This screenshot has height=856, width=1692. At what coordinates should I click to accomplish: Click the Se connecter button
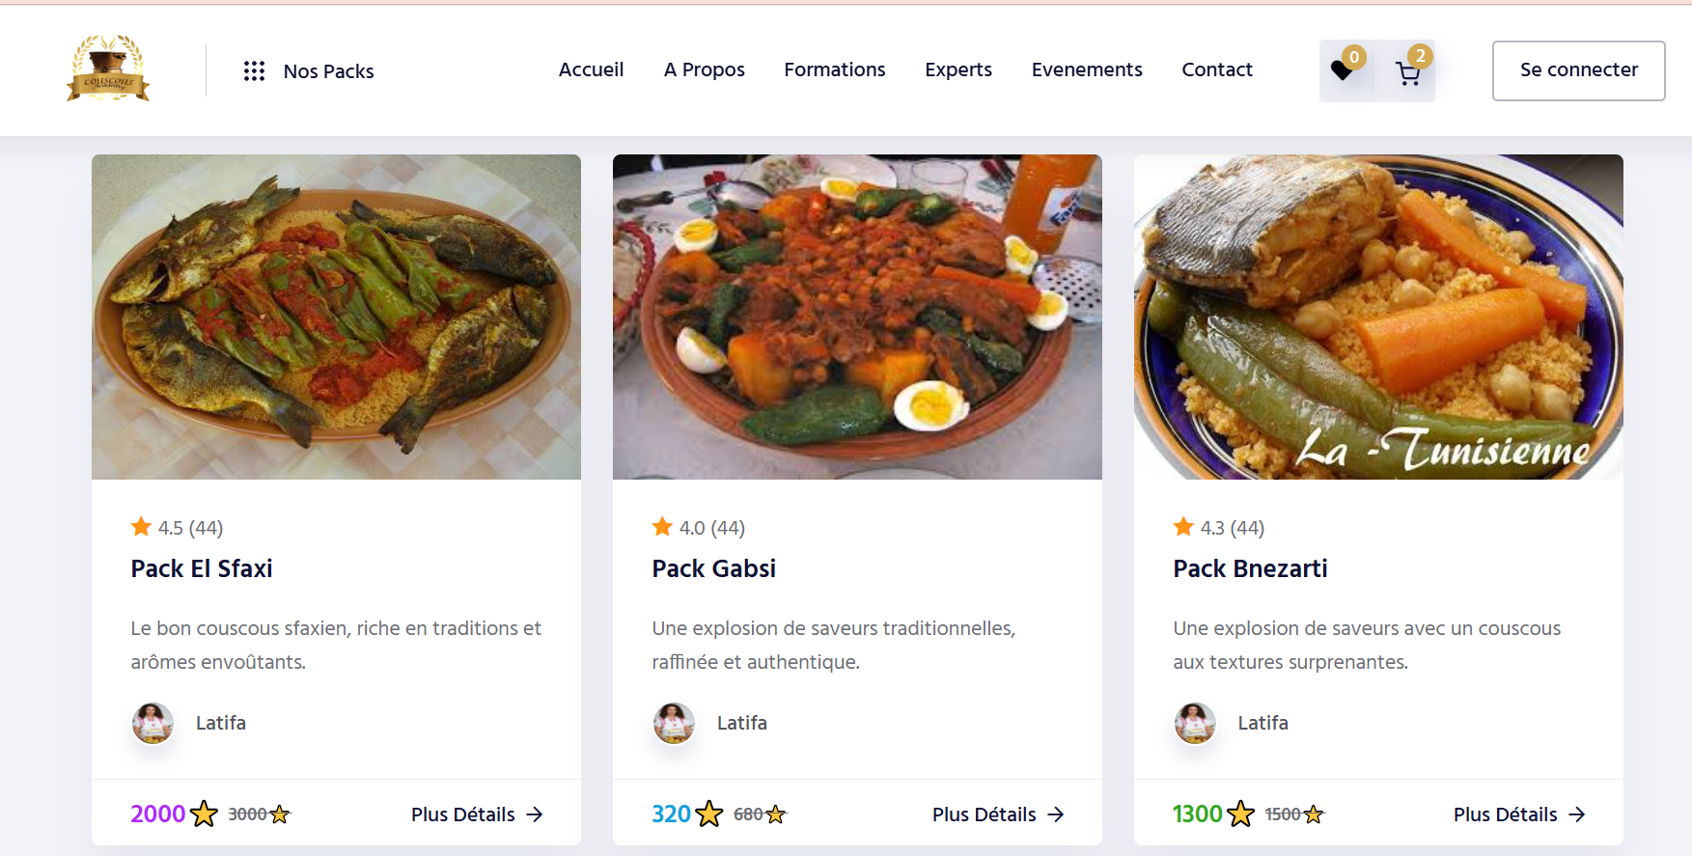pyautogui.click(x=1578, y=70)
